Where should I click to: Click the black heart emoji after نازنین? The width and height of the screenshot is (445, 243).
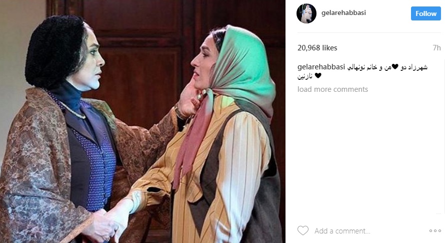coord(318,76)
